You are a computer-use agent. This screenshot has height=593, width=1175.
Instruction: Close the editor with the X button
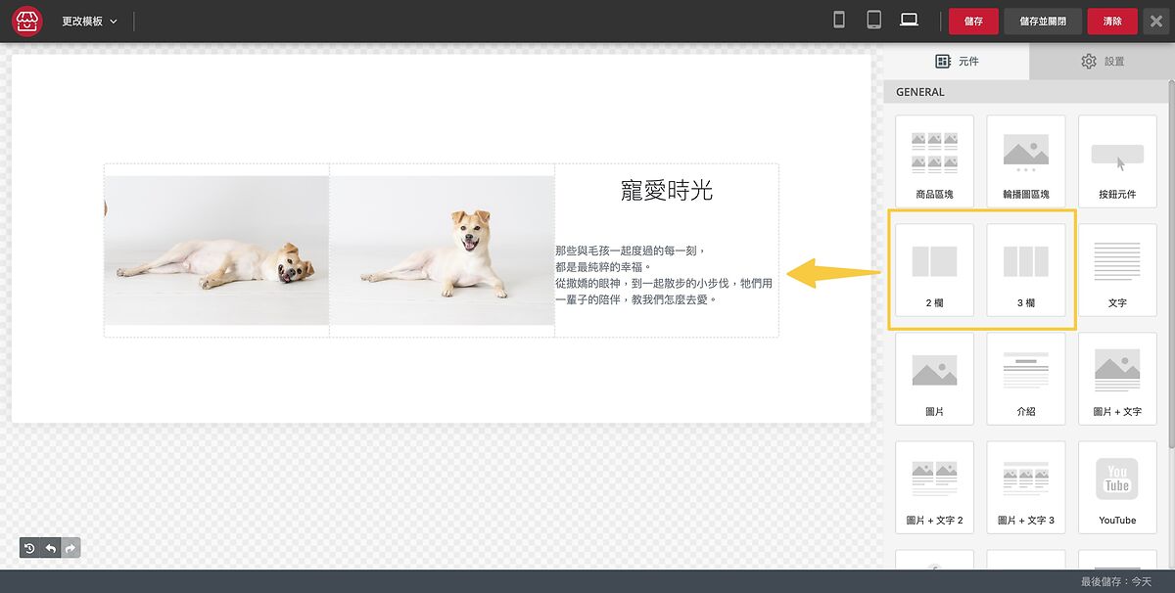coord(1155,21)
